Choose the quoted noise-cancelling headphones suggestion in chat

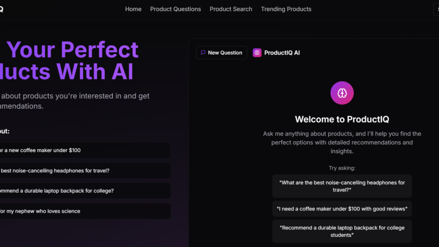342,186
